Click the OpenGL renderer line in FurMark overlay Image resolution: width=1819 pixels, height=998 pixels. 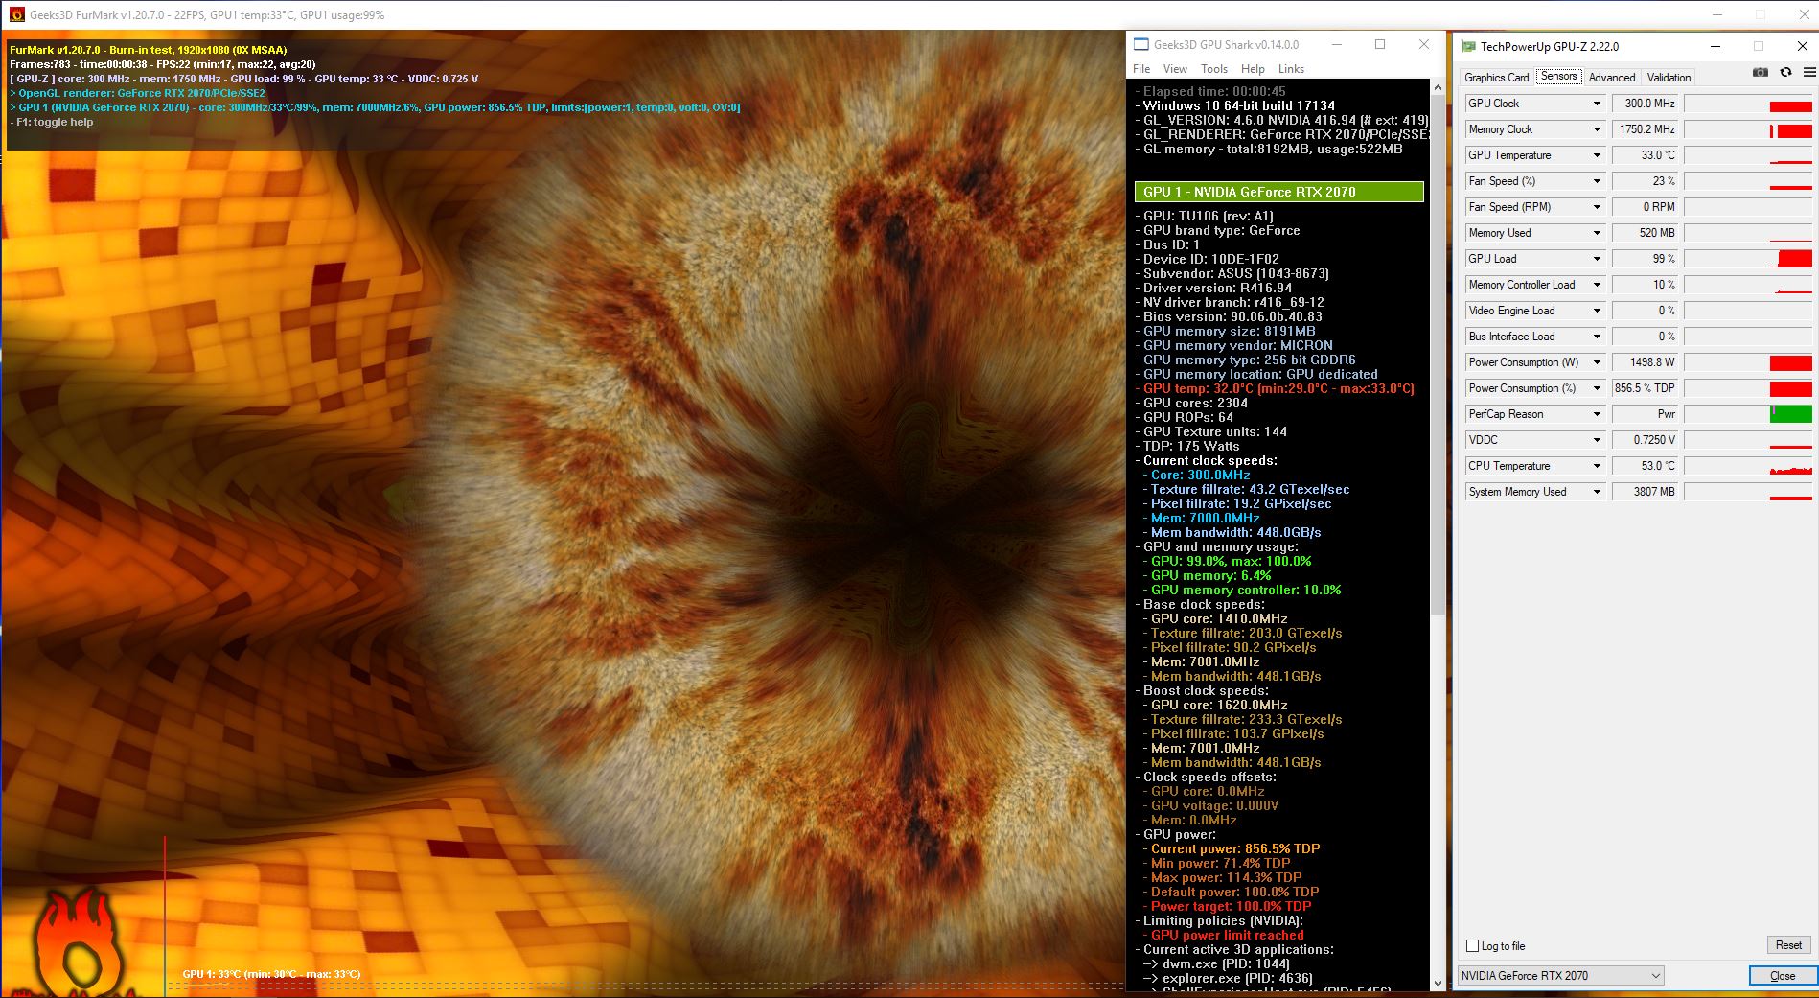[137, 93]
